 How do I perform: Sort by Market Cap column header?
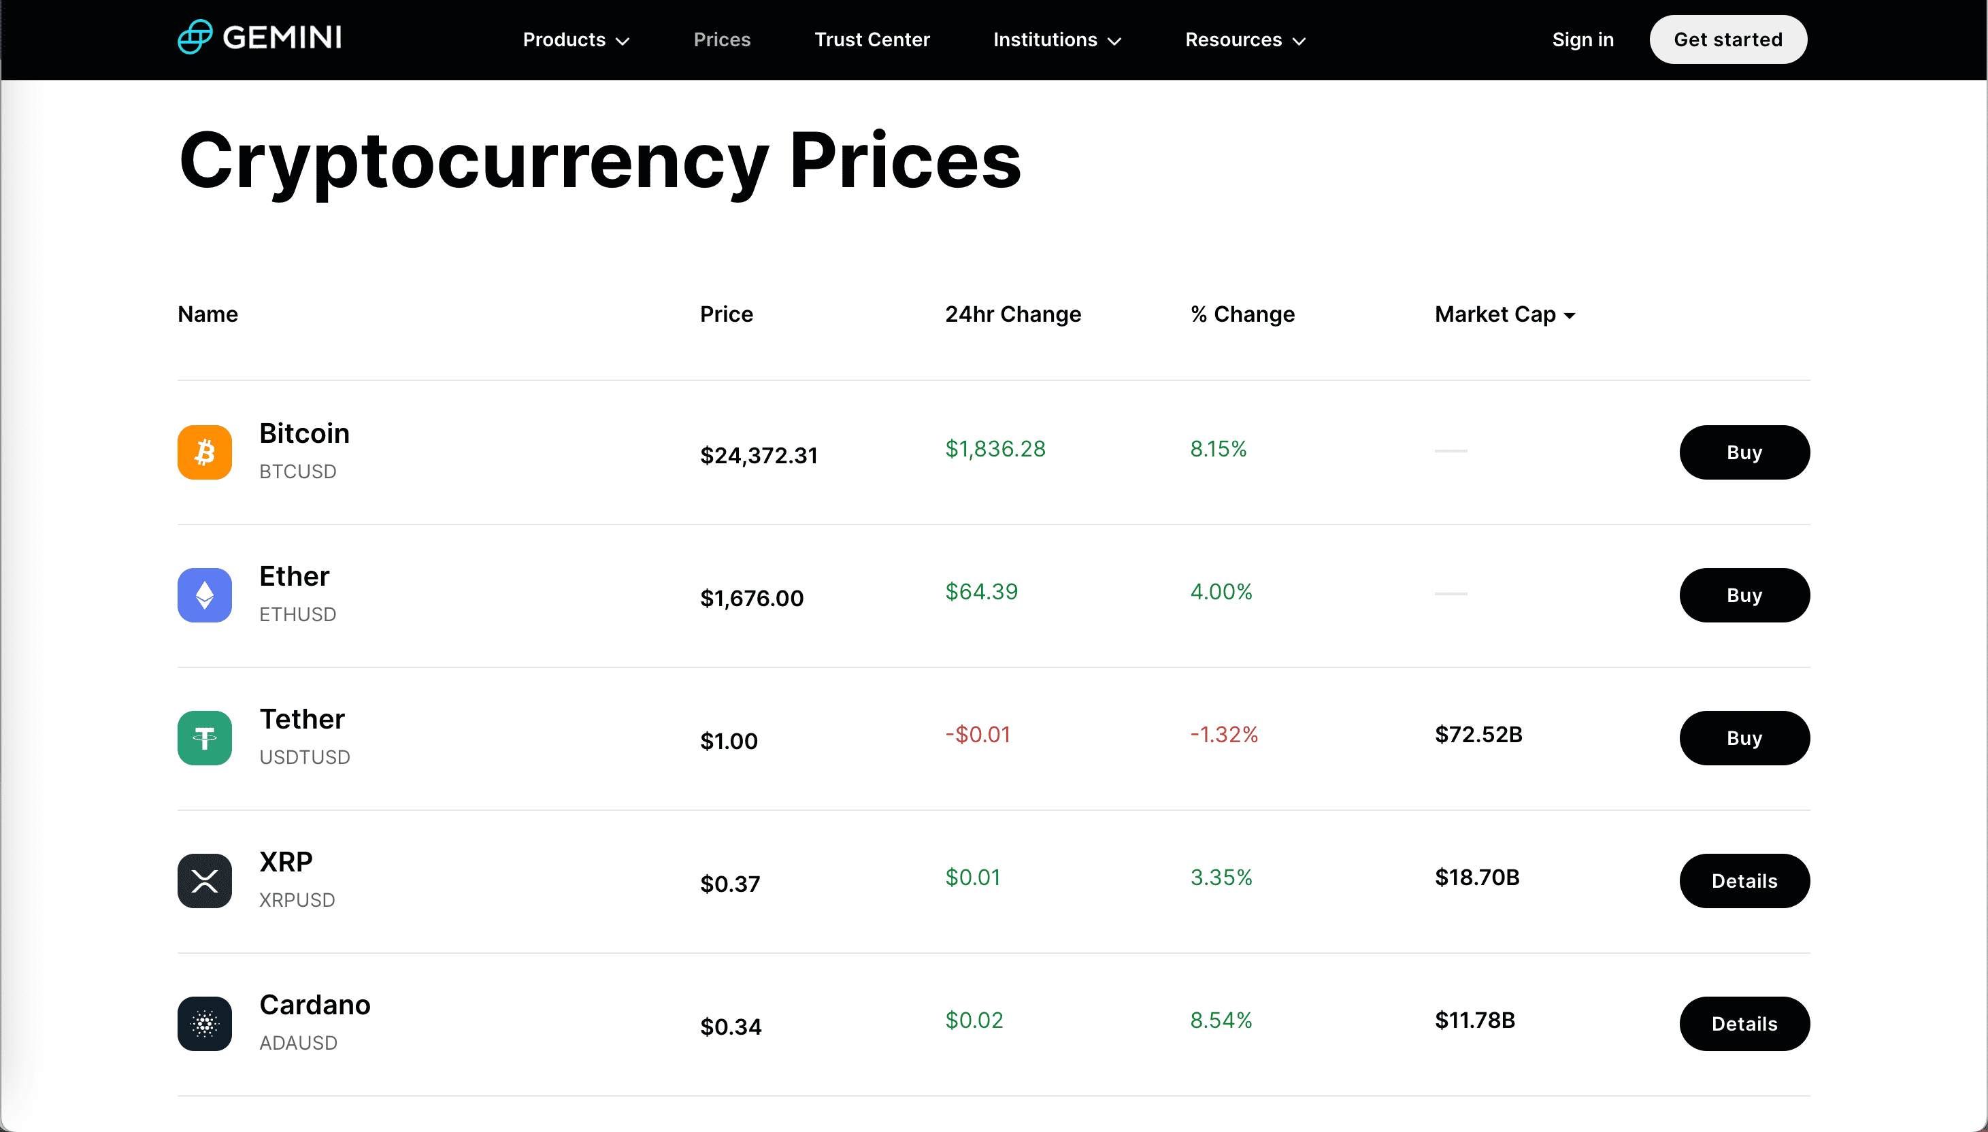coord(1505,314)
